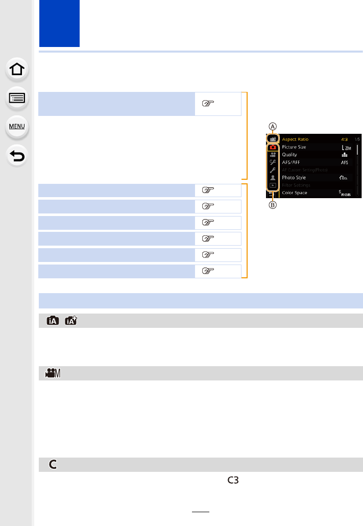Screen dimensions: 363x526
Task: Open the Setup wrench menu tab
Action: click(273, 170)
